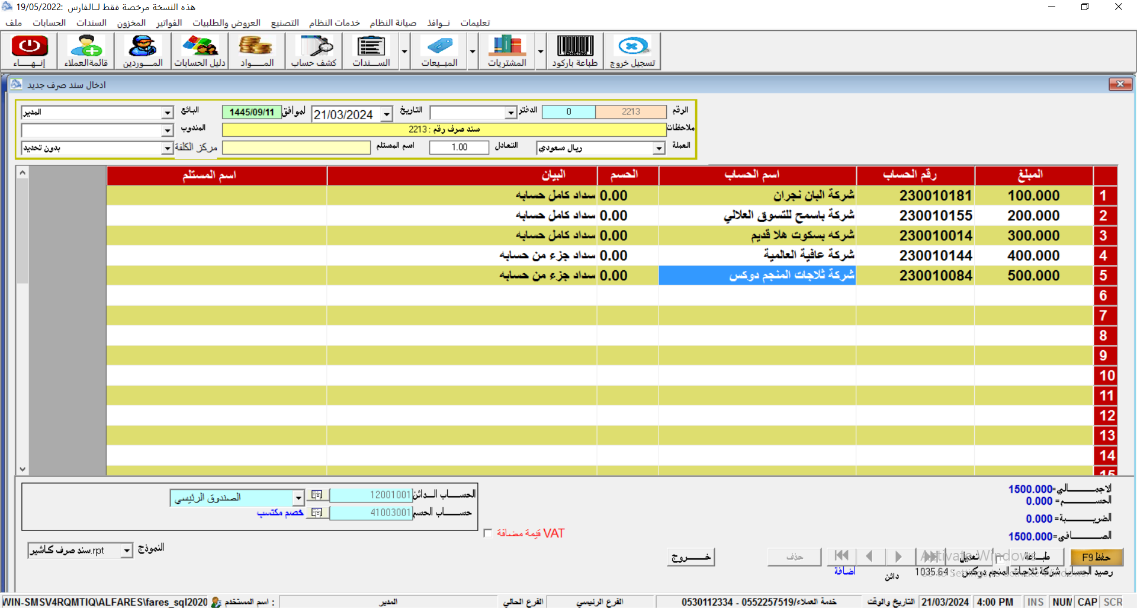
Task: Select amount cell 100.000 in row 1
Action: pyautogui.click(x=1033, y=196)
